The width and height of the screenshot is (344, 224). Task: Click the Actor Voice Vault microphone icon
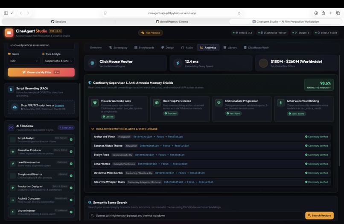point(280,103)
